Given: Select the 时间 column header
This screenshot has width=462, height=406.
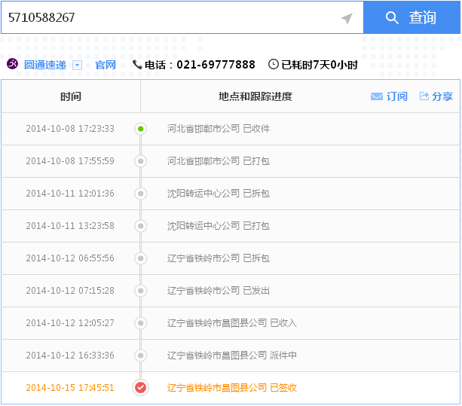Looking at the screenshot, I should click(x=71, y=96).
